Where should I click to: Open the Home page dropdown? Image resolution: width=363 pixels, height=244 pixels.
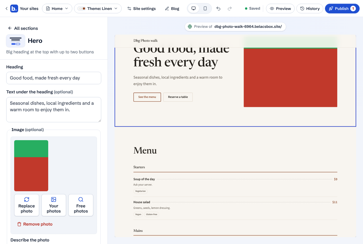57,9
